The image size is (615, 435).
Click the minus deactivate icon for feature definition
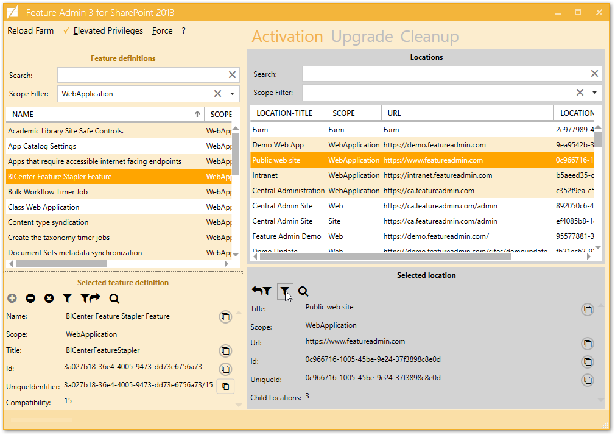(30, 299)
